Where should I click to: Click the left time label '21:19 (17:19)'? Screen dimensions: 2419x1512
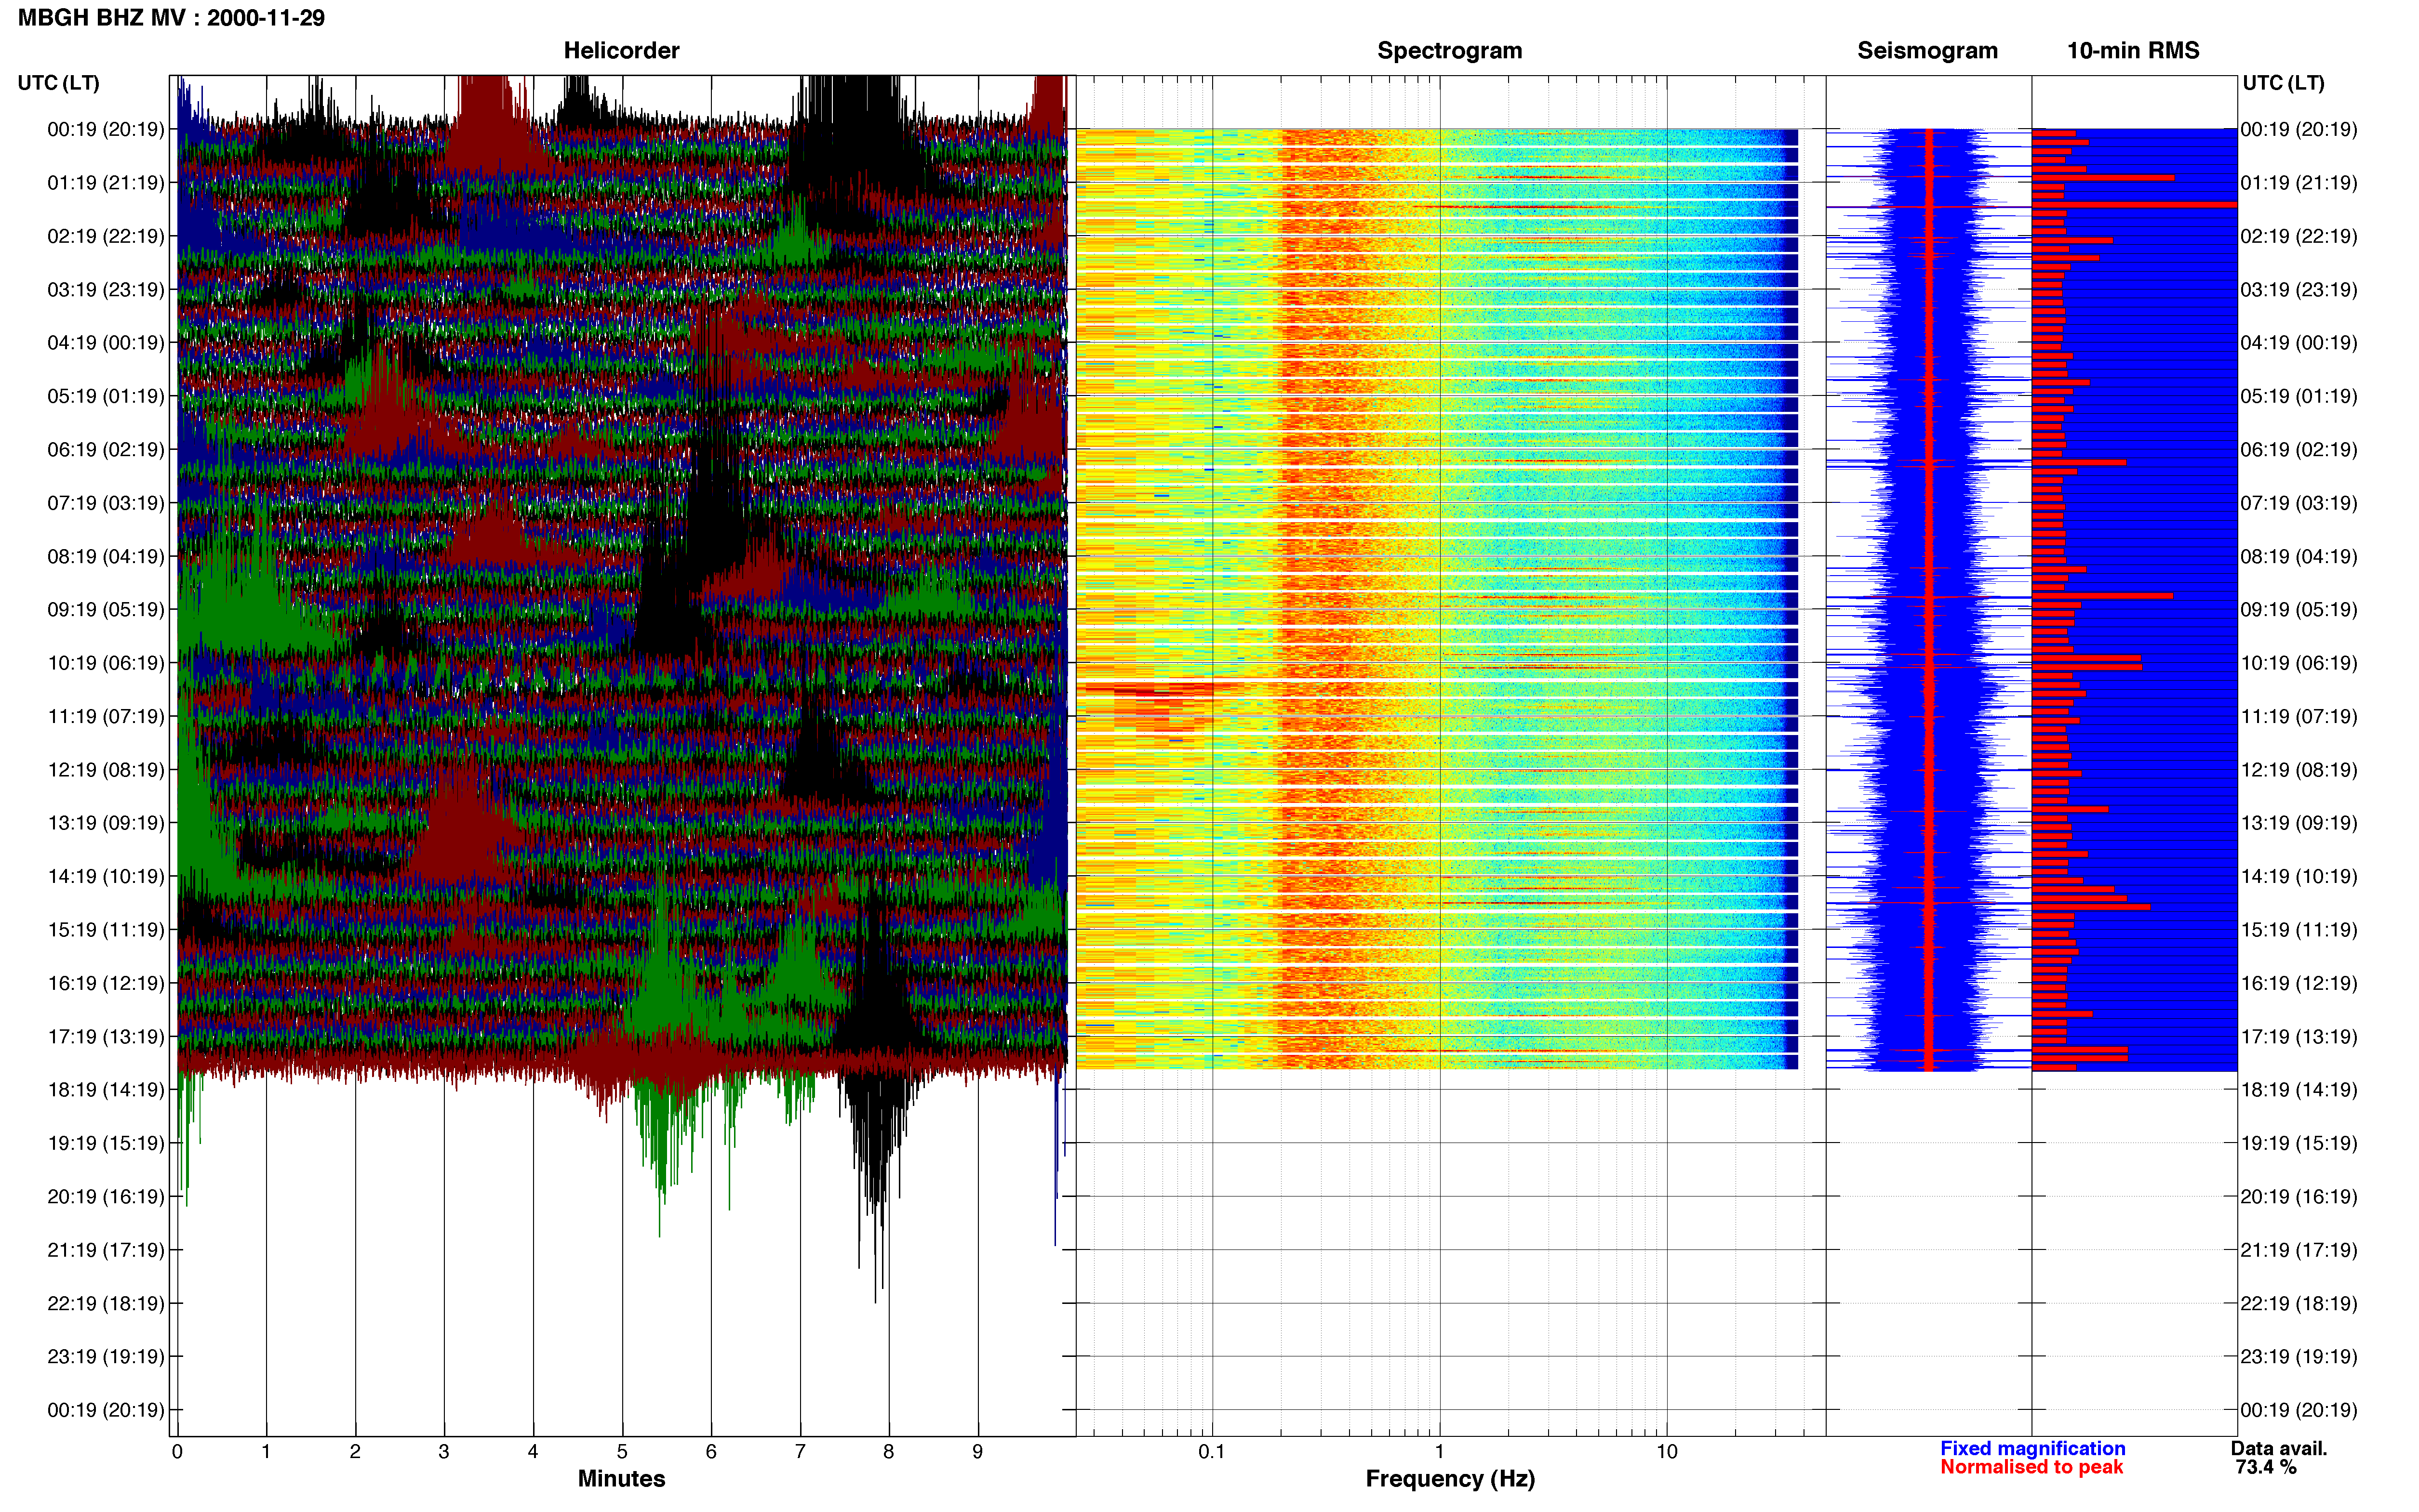click(106, 1250)
